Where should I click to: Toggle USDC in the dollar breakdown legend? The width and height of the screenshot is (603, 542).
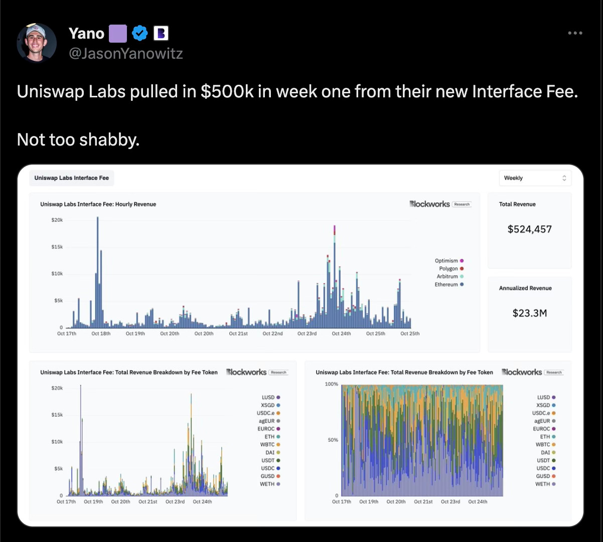(x=271, y=468)
